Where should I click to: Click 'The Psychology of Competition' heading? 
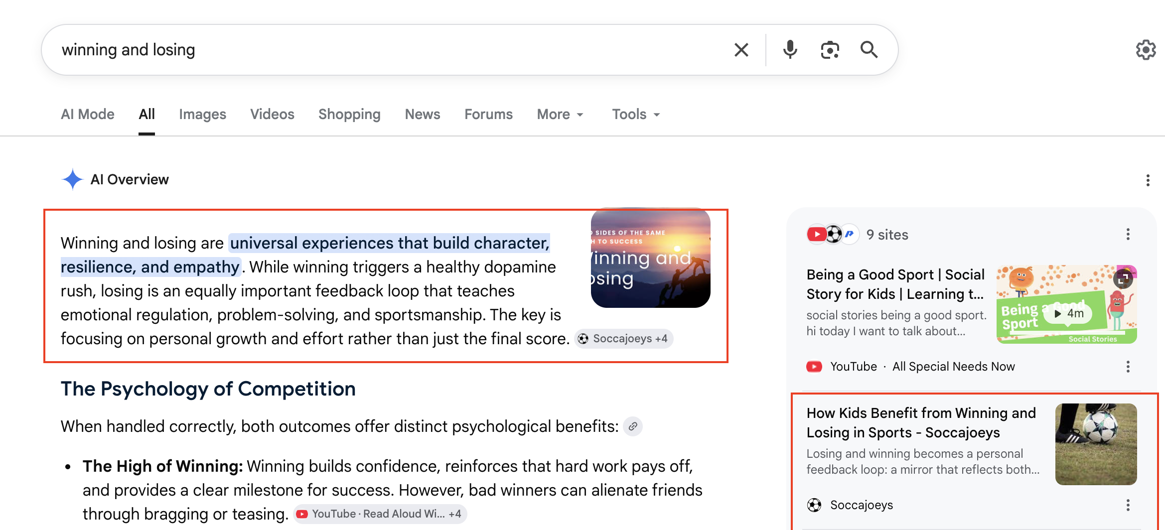(x=208, y=389)
